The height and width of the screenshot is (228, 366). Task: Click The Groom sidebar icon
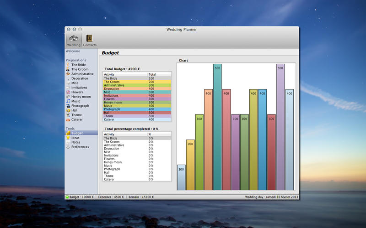[68, 69]
